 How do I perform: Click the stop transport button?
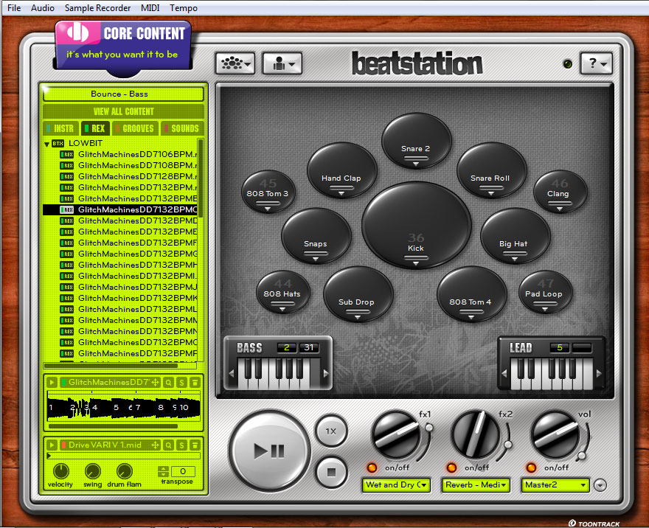point(331,472)
